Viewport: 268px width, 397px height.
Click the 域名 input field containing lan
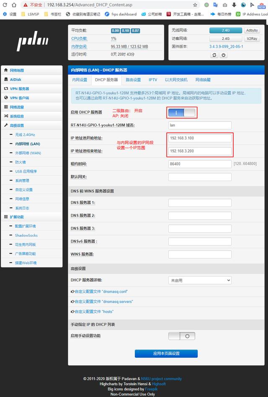(x=200, y=125)
